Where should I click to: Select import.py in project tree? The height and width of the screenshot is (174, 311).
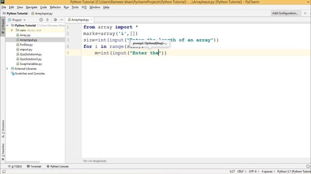point(26,49)
